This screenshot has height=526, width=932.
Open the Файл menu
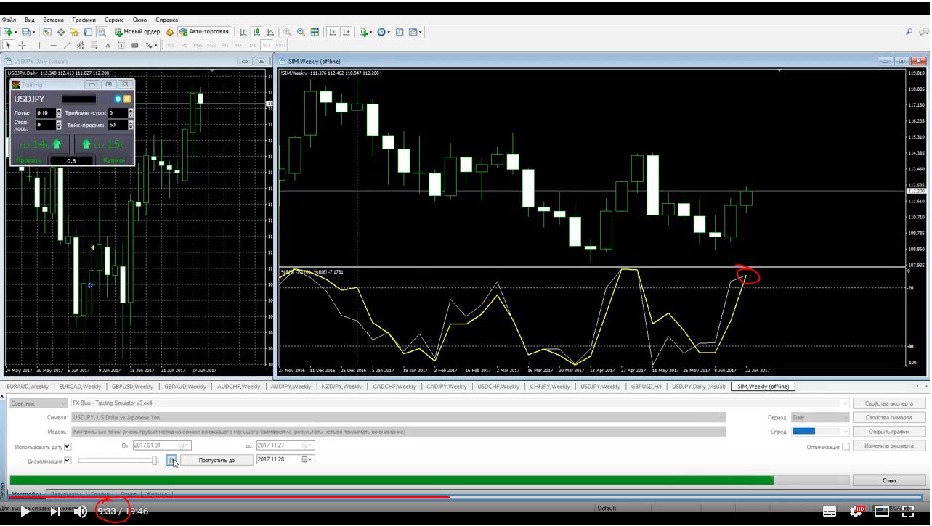pyautogui.click(x=9, y=20)
